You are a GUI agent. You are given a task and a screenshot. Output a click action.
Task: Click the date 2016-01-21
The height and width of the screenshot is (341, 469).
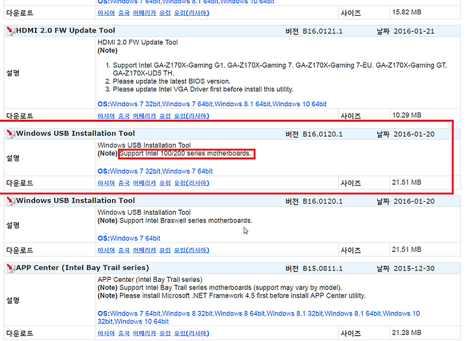point(414,31)
